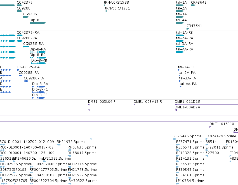Click the EP22011.3prime EST label
This screenshot has width=238, height=185.
pos(220,147)
